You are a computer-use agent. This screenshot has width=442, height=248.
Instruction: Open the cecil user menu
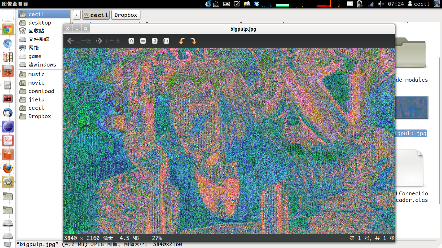point(418,4)
